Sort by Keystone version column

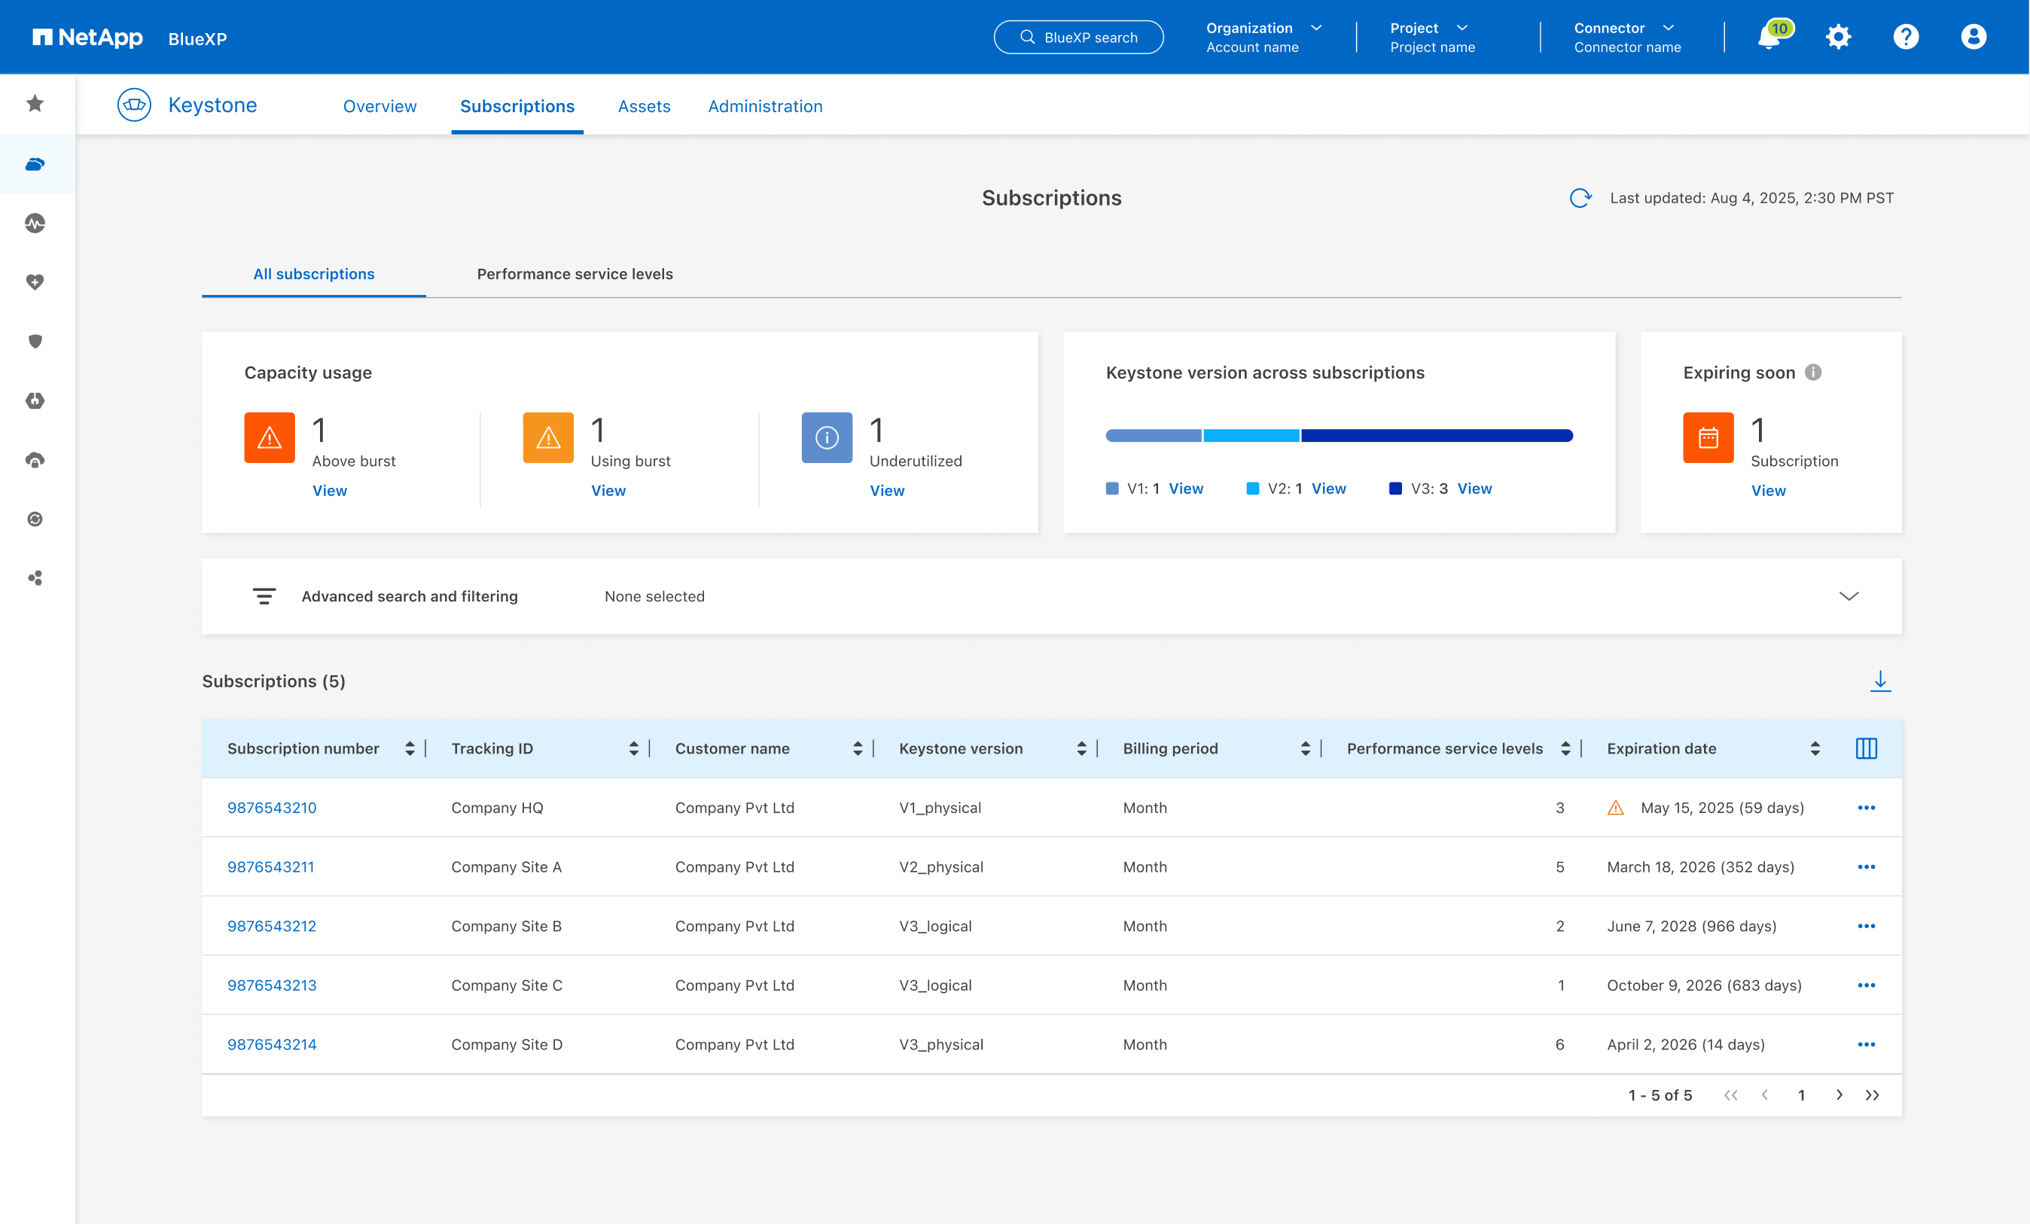tap(1081, 748)
